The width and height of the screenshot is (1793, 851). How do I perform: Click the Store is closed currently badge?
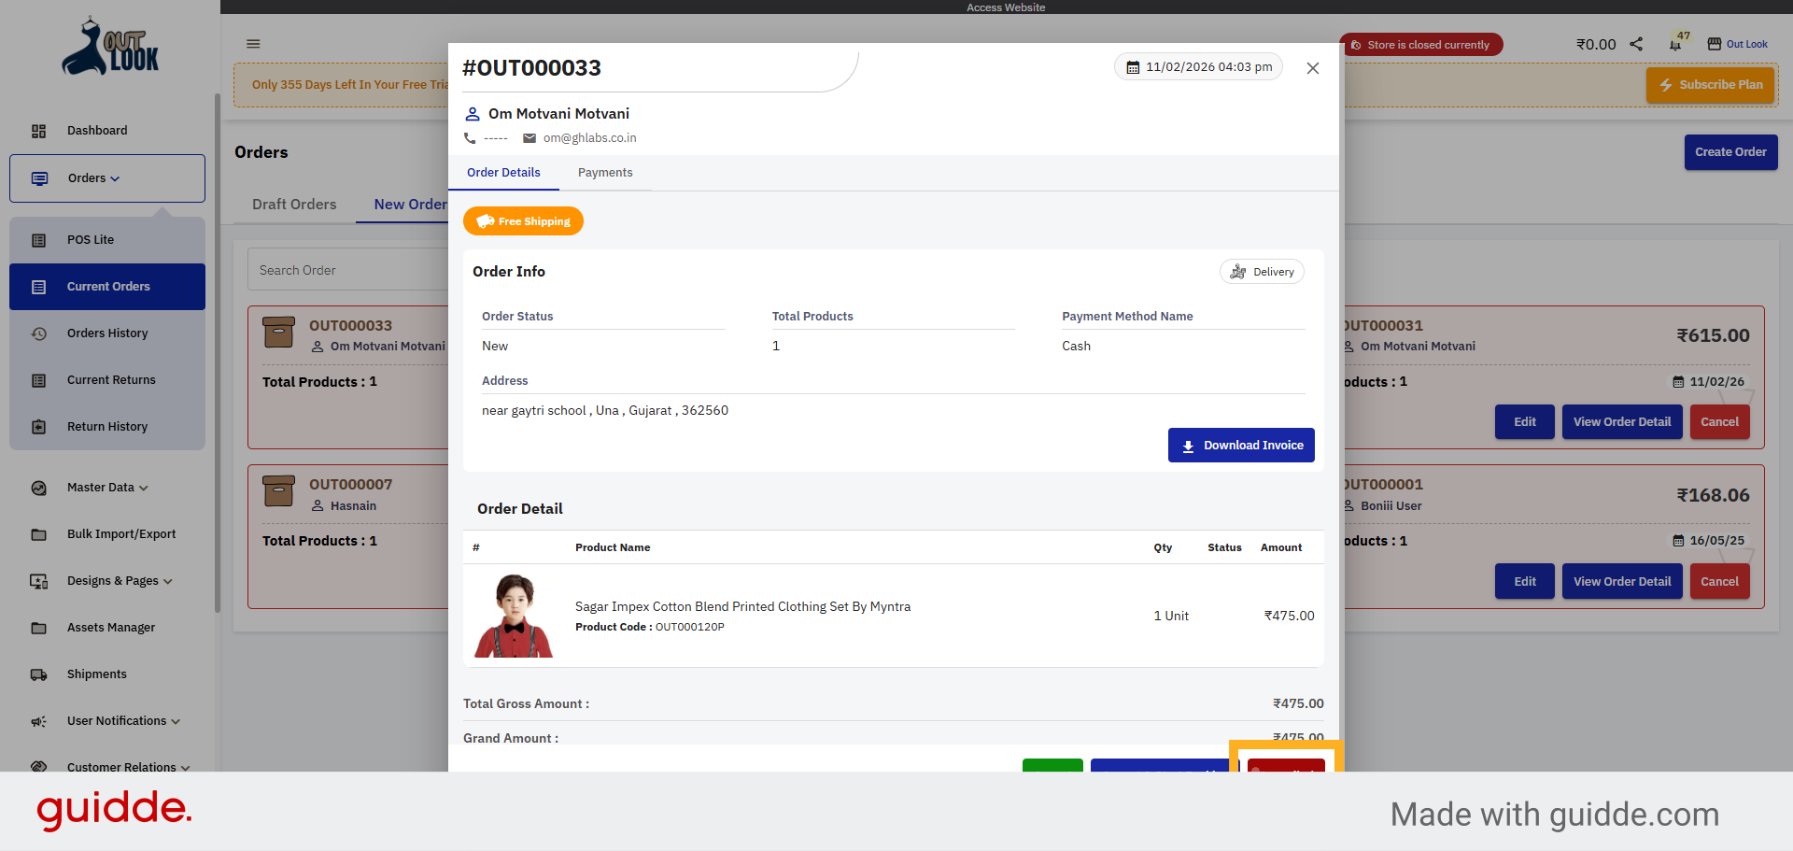tap(1420, 45)
